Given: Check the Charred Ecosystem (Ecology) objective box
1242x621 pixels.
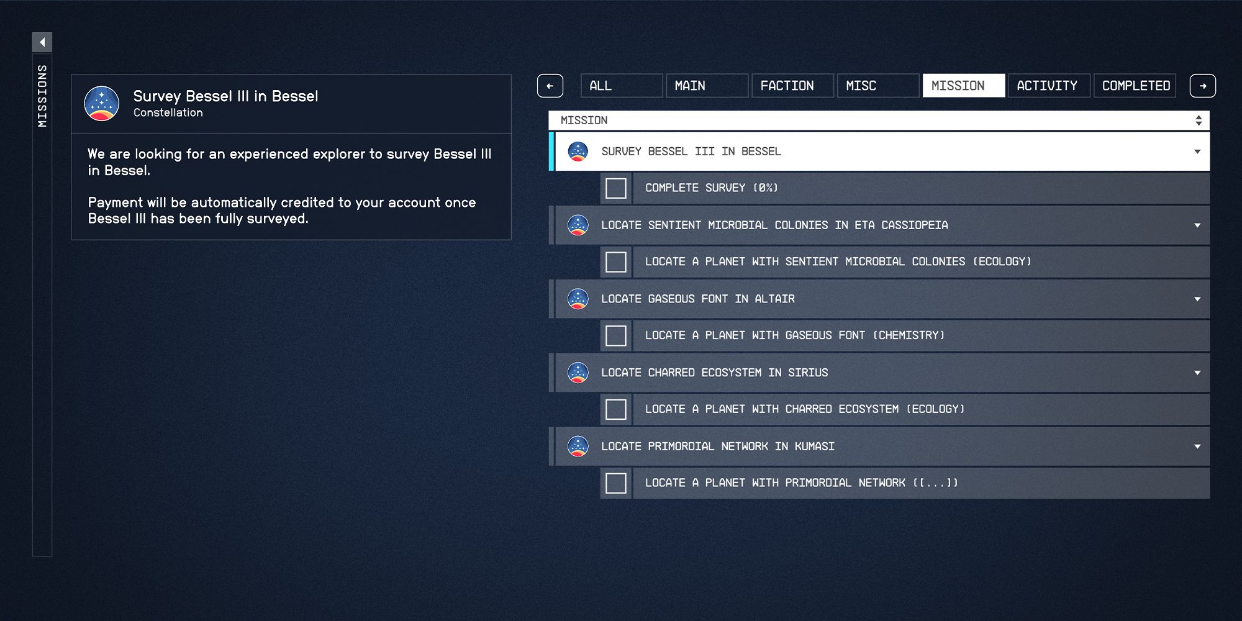Looking at the screenshot, I should [x=616, y=409].
